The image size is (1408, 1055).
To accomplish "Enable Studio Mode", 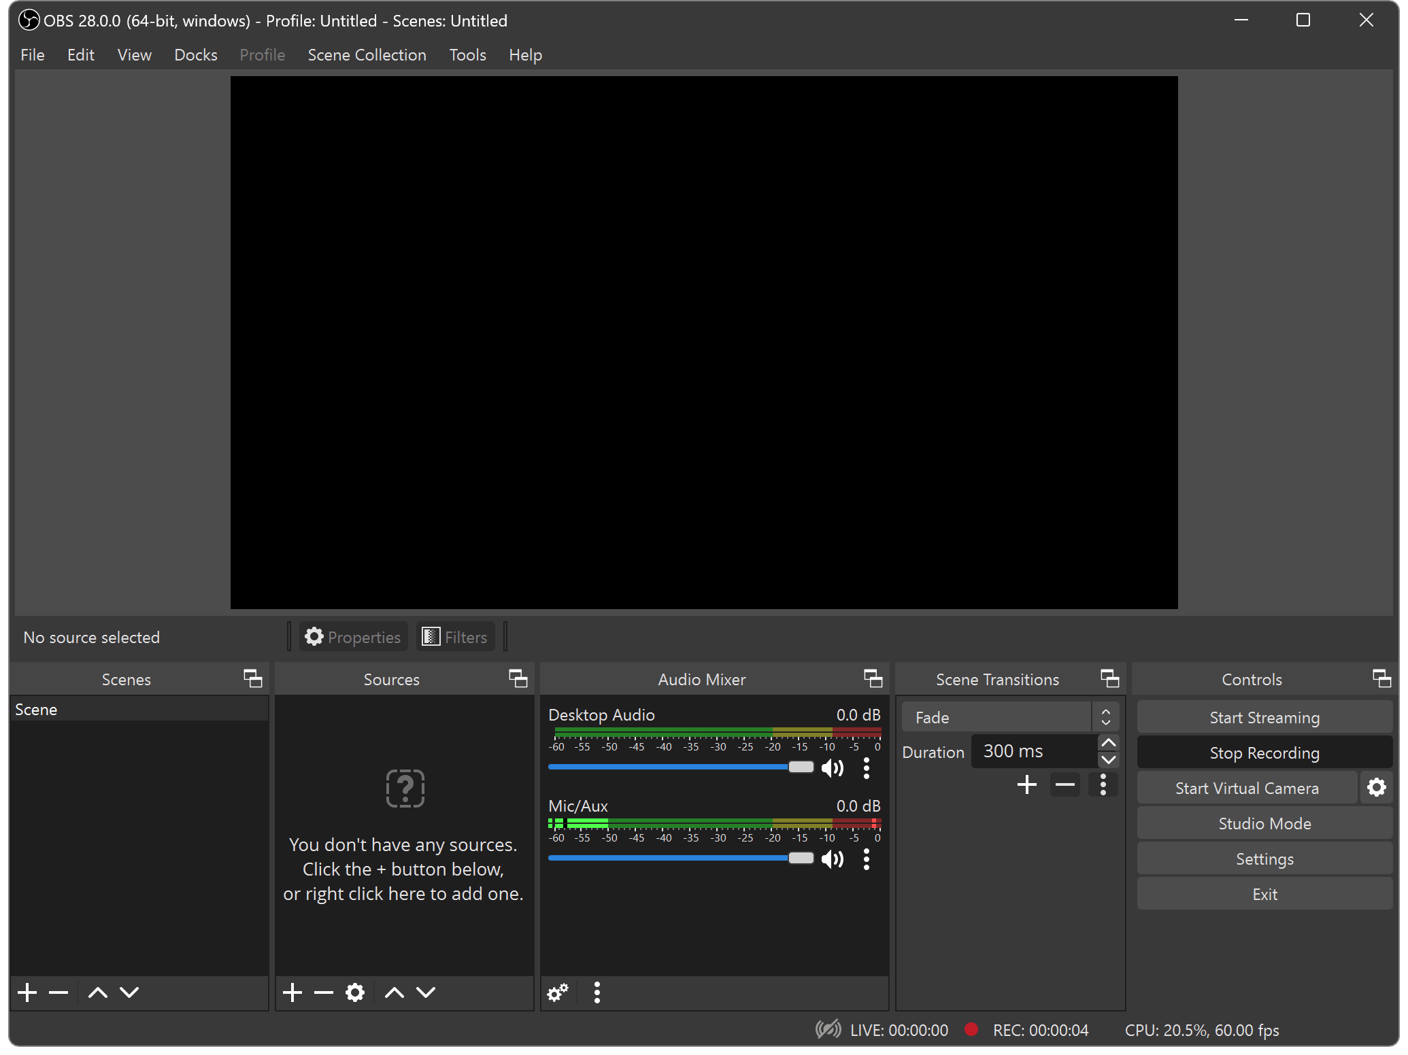I will coord(1263,823).
